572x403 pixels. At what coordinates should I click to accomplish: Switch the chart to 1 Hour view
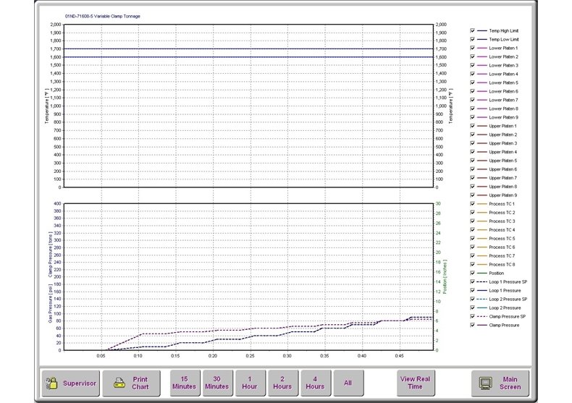coord(249,382)
